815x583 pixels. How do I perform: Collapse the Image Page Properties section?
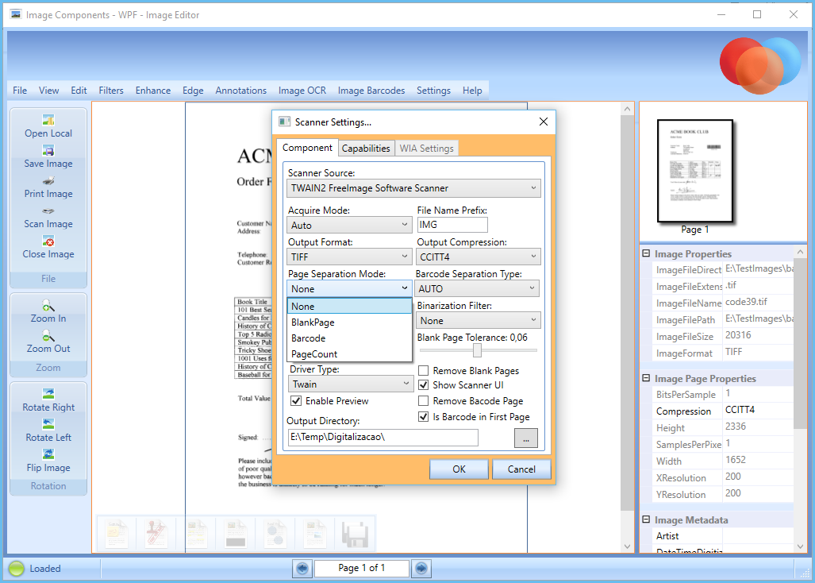[x=646, y=378]
